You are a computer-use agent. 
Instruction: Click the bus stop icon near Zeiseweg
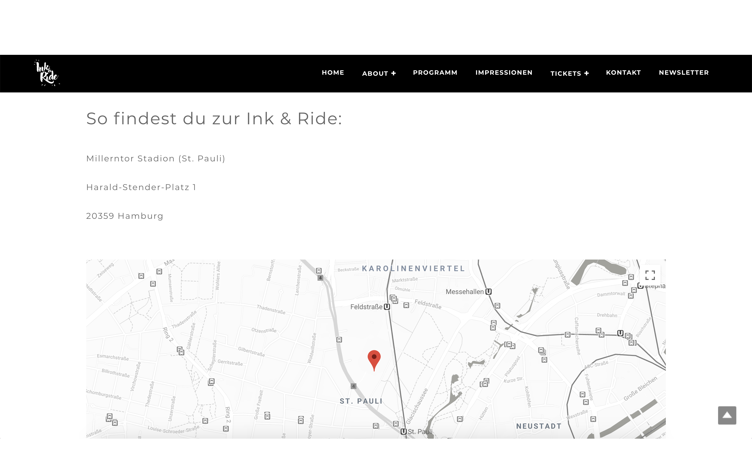pyautogui.click(x=141, y=276)
